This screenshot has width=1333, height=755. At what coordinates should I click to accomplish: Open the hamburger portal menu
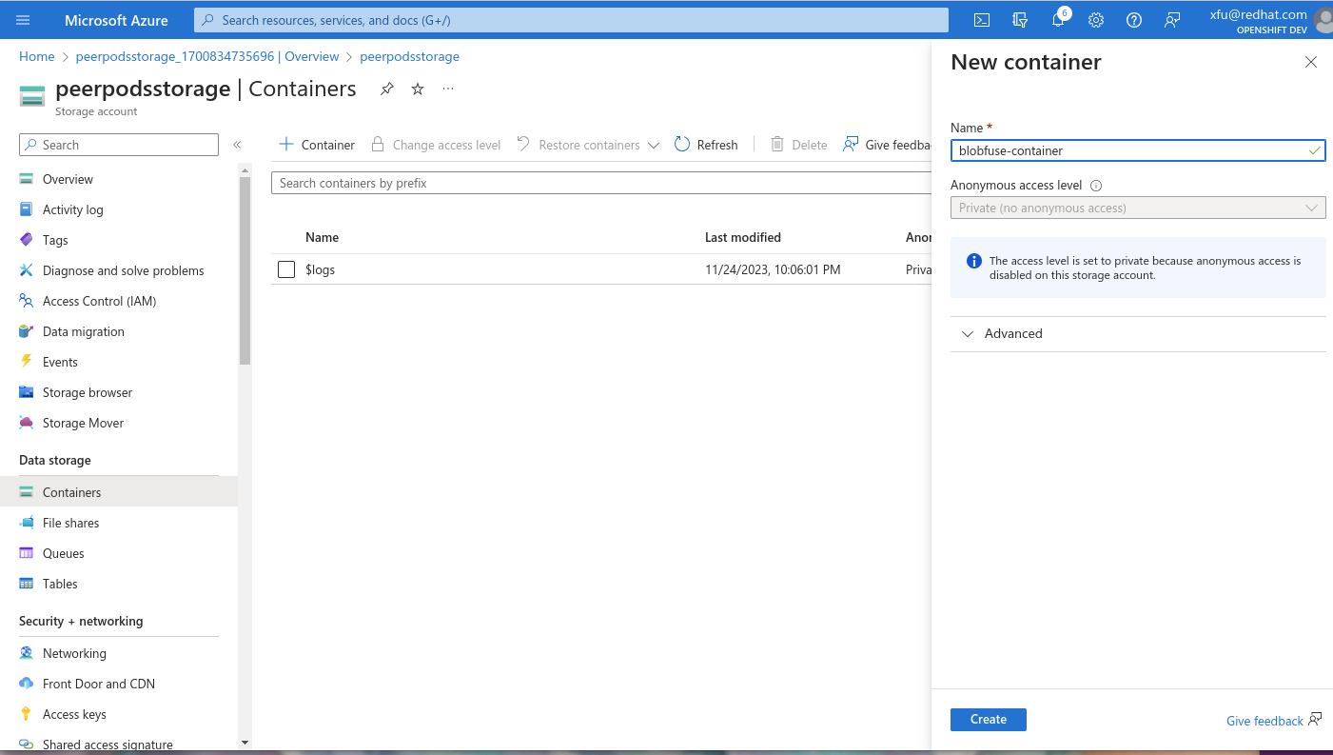click(x=23, y=20)
